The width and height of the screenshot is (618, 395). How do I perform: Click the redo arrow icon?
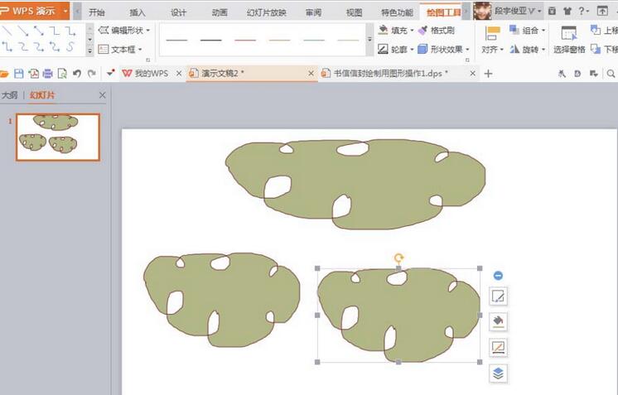pyautogui.click(x=92, y=73)
